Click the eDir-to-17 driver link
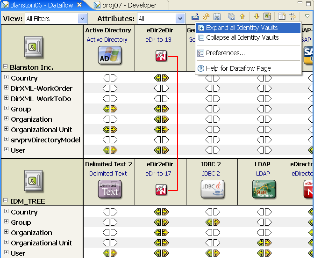 pyautogui.click(x=158, y=174)
